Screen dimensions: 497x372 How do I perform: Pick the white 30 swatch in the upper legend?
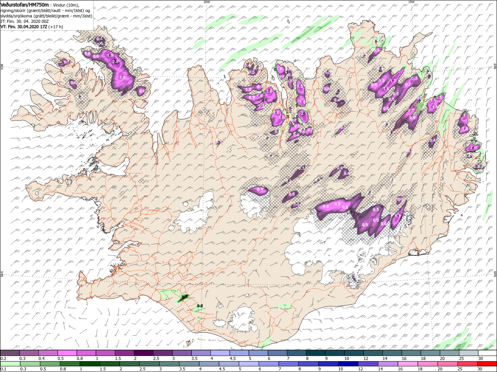pos(487,353)
